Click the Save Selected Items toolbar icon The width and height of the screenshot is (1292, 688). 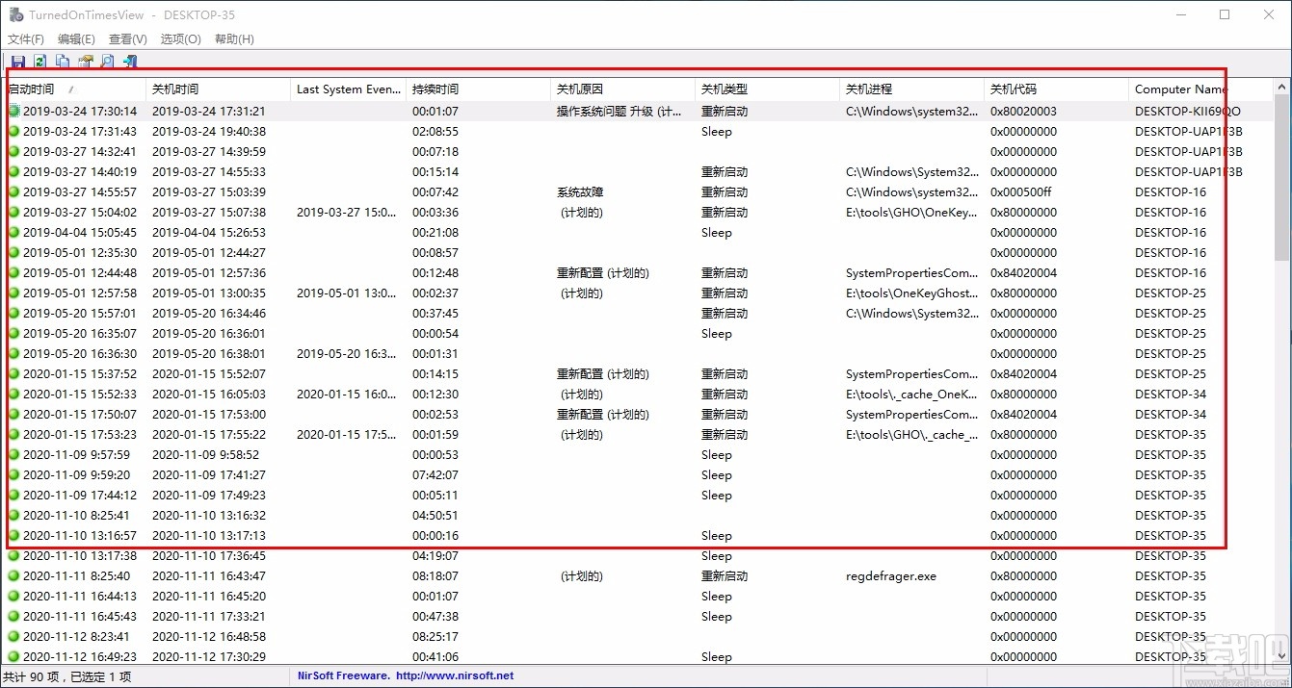pyautogui.click(x=18, y=62)
